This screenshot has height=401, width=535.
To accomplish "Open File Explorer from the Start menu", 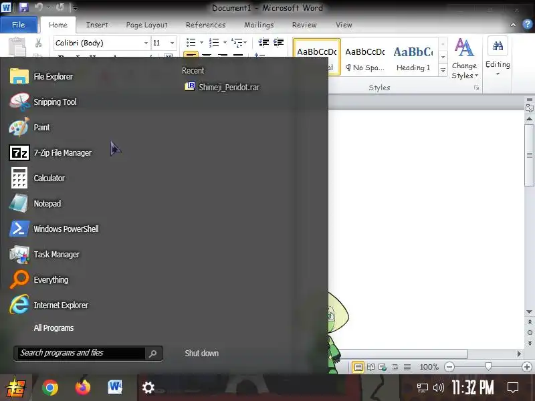I will click(x=41, y=76).
